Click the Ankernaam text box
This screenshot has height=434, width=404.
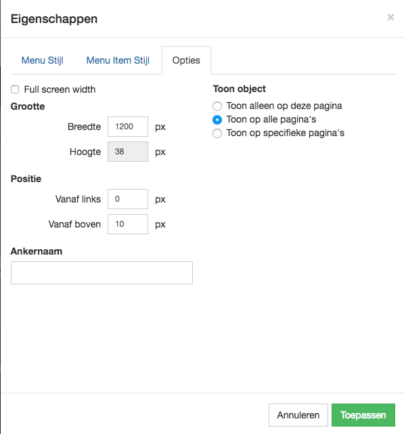point(102,273)
